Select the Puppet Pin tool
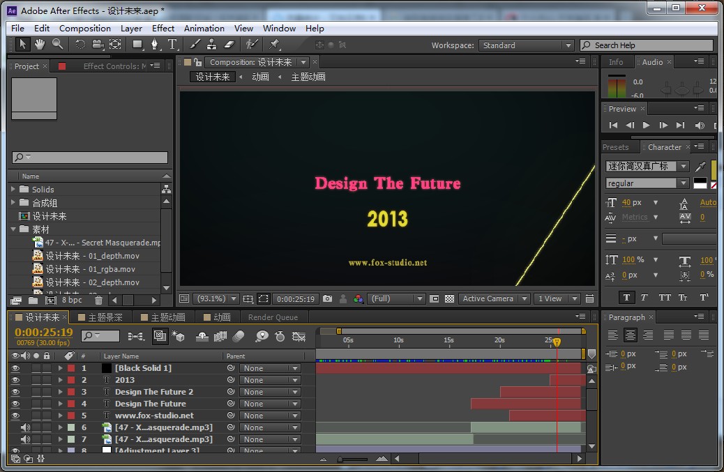This screenshot has height=472, width=724. pos(274,45)
